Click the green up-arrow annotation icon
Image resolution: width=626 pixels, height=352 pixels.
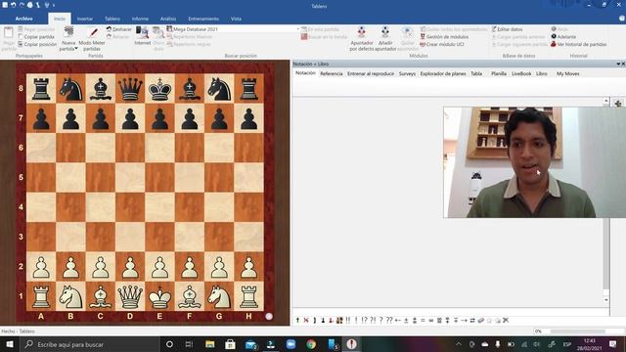[297, 320]
